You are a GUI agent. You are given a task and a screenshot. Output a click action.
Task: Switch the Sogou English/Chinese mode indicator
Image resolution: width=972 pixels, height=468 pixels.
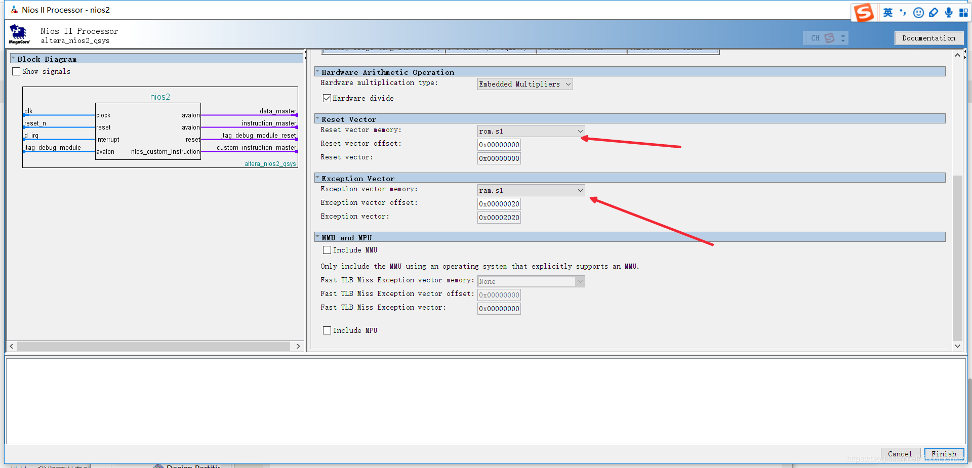[x=888, y=13]
